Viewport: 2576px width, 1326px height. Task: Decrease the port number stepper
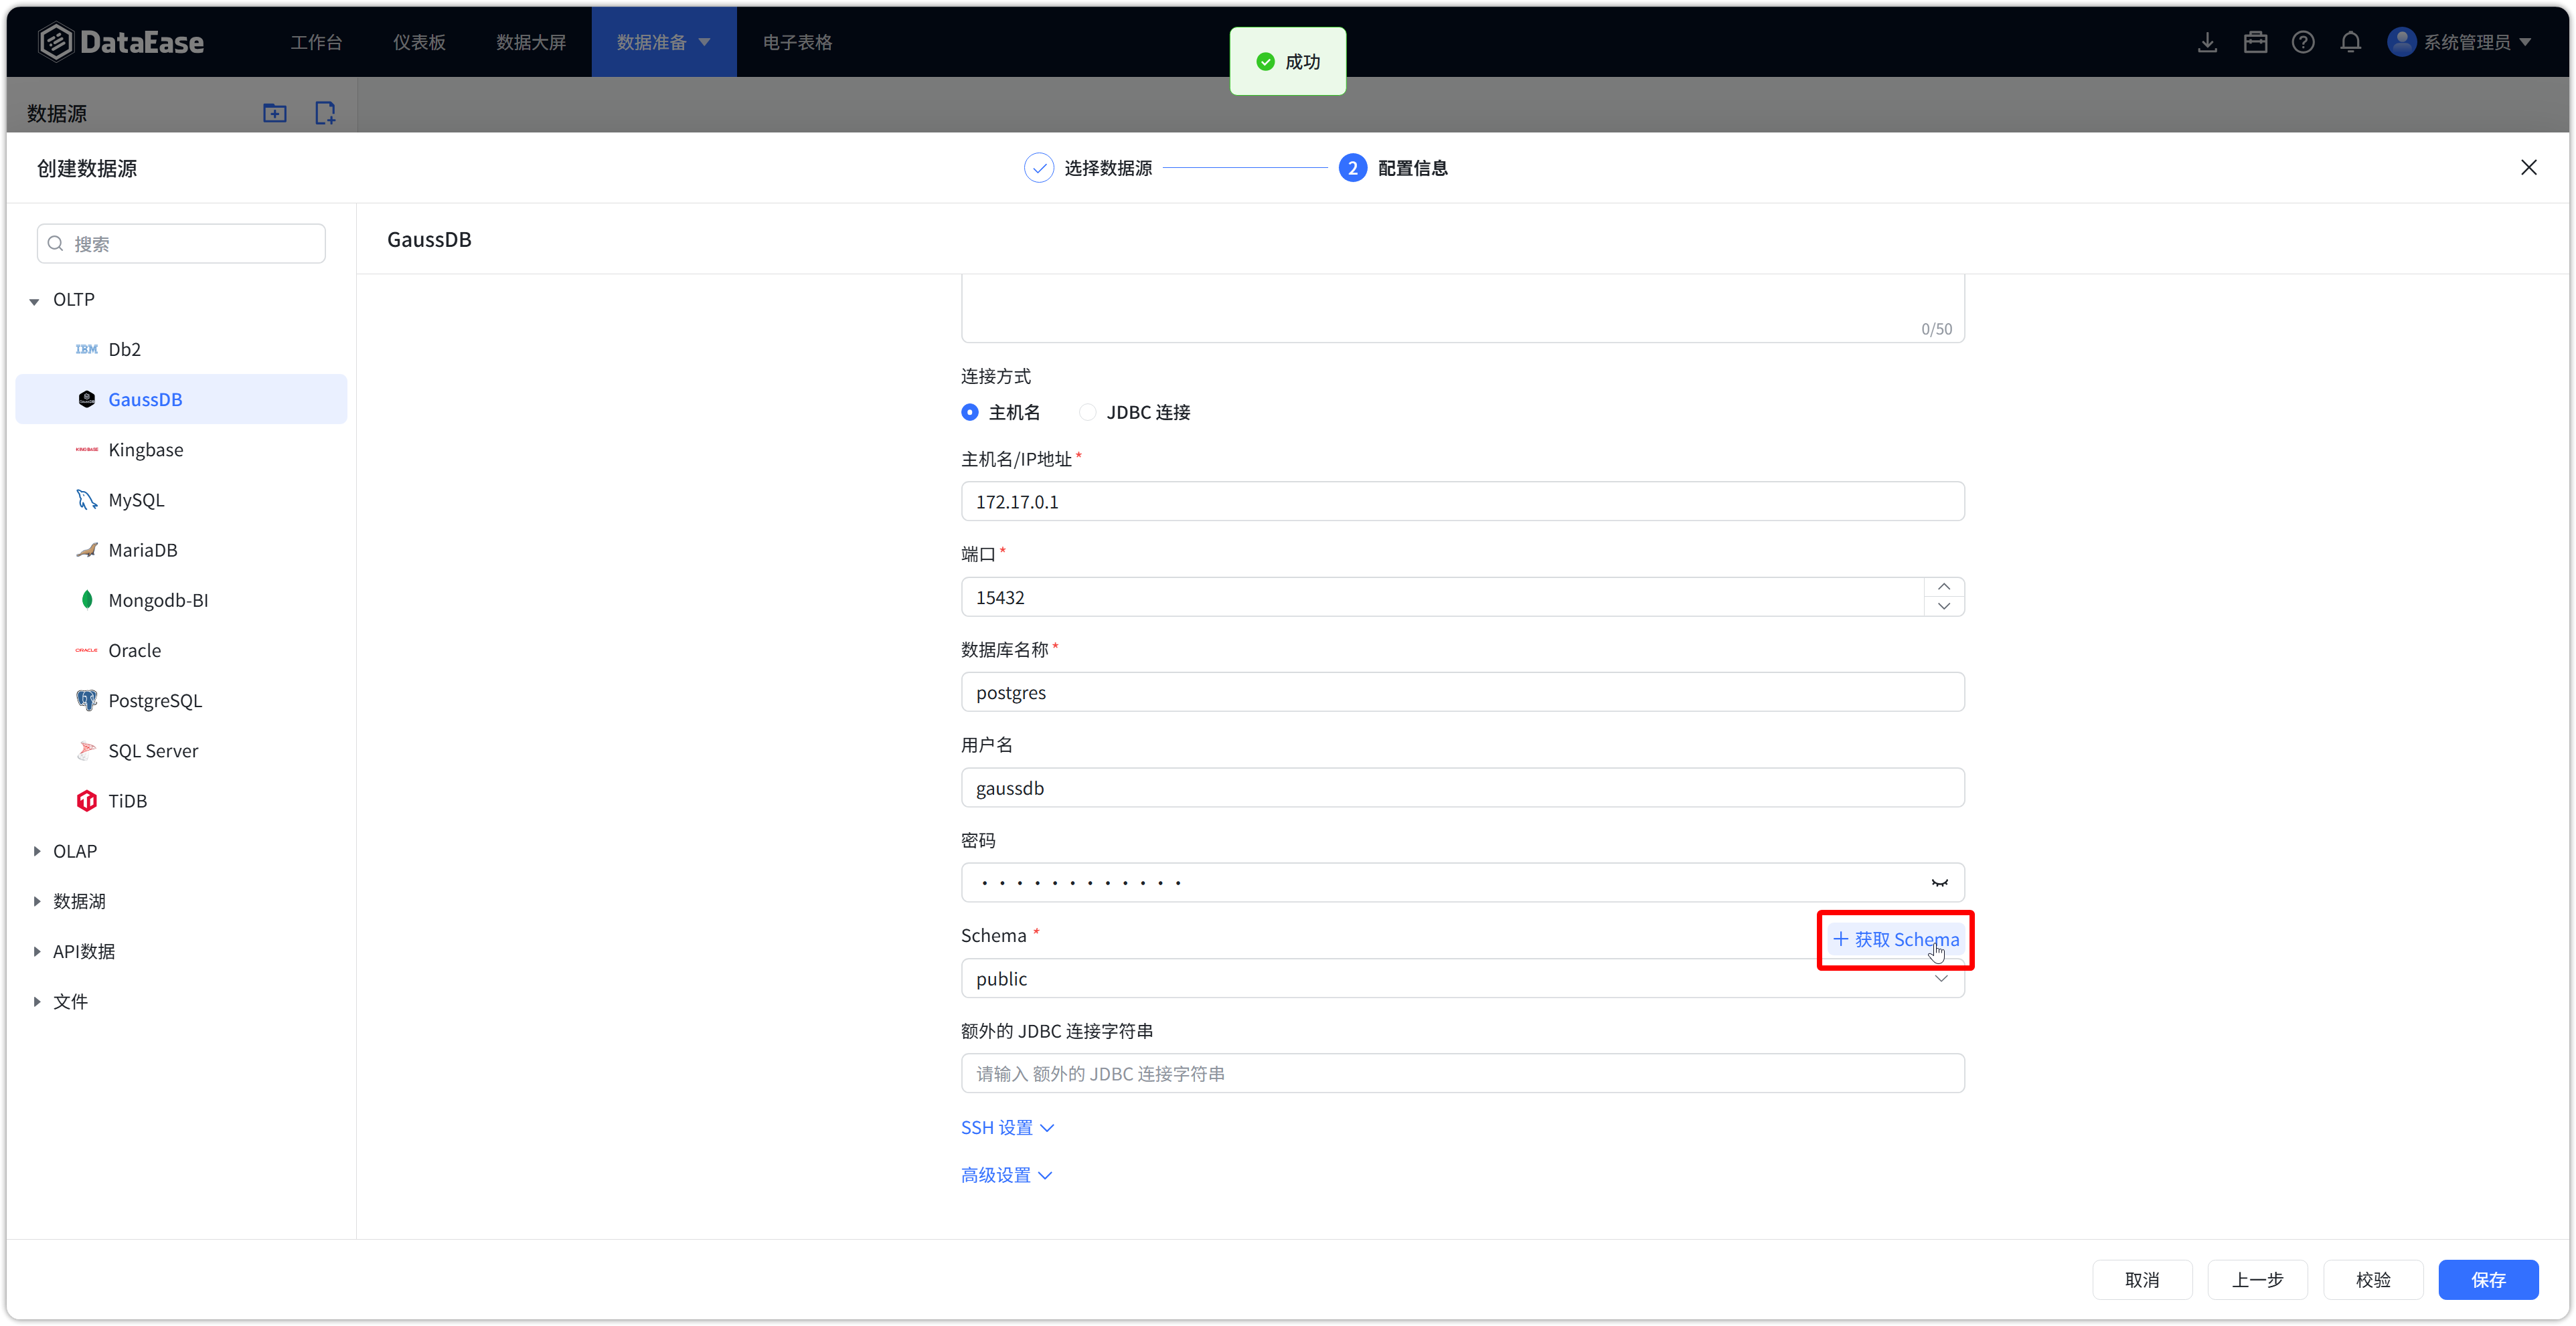[x=1944, y=605]
